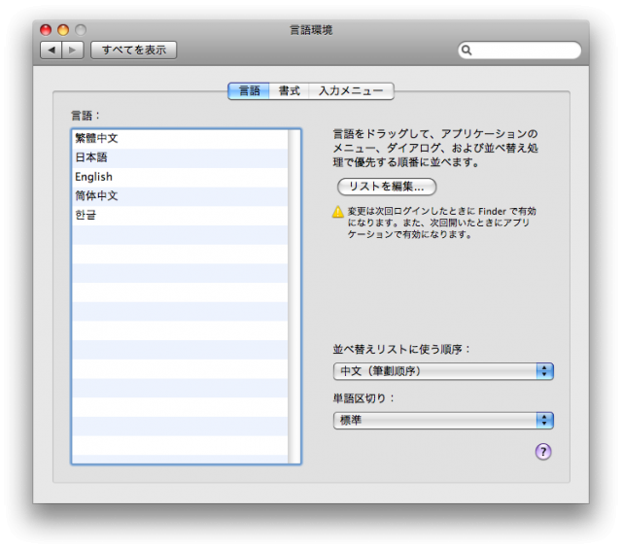Click the リストを編集... button

(x=387, y=187)
